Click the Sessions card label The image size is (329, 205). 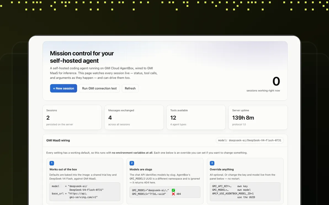(52, 110)
